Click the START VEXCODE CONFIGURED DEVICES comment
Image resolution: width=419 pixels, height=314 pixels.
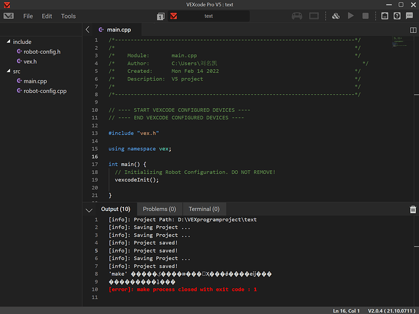point(179,110)
